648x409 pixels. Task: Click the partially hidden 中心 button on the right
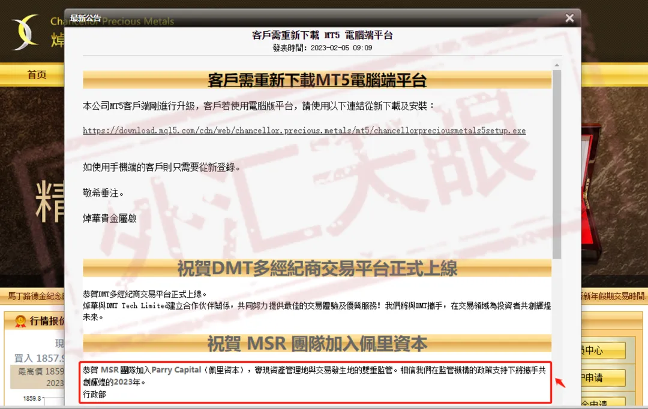[603, 350]
